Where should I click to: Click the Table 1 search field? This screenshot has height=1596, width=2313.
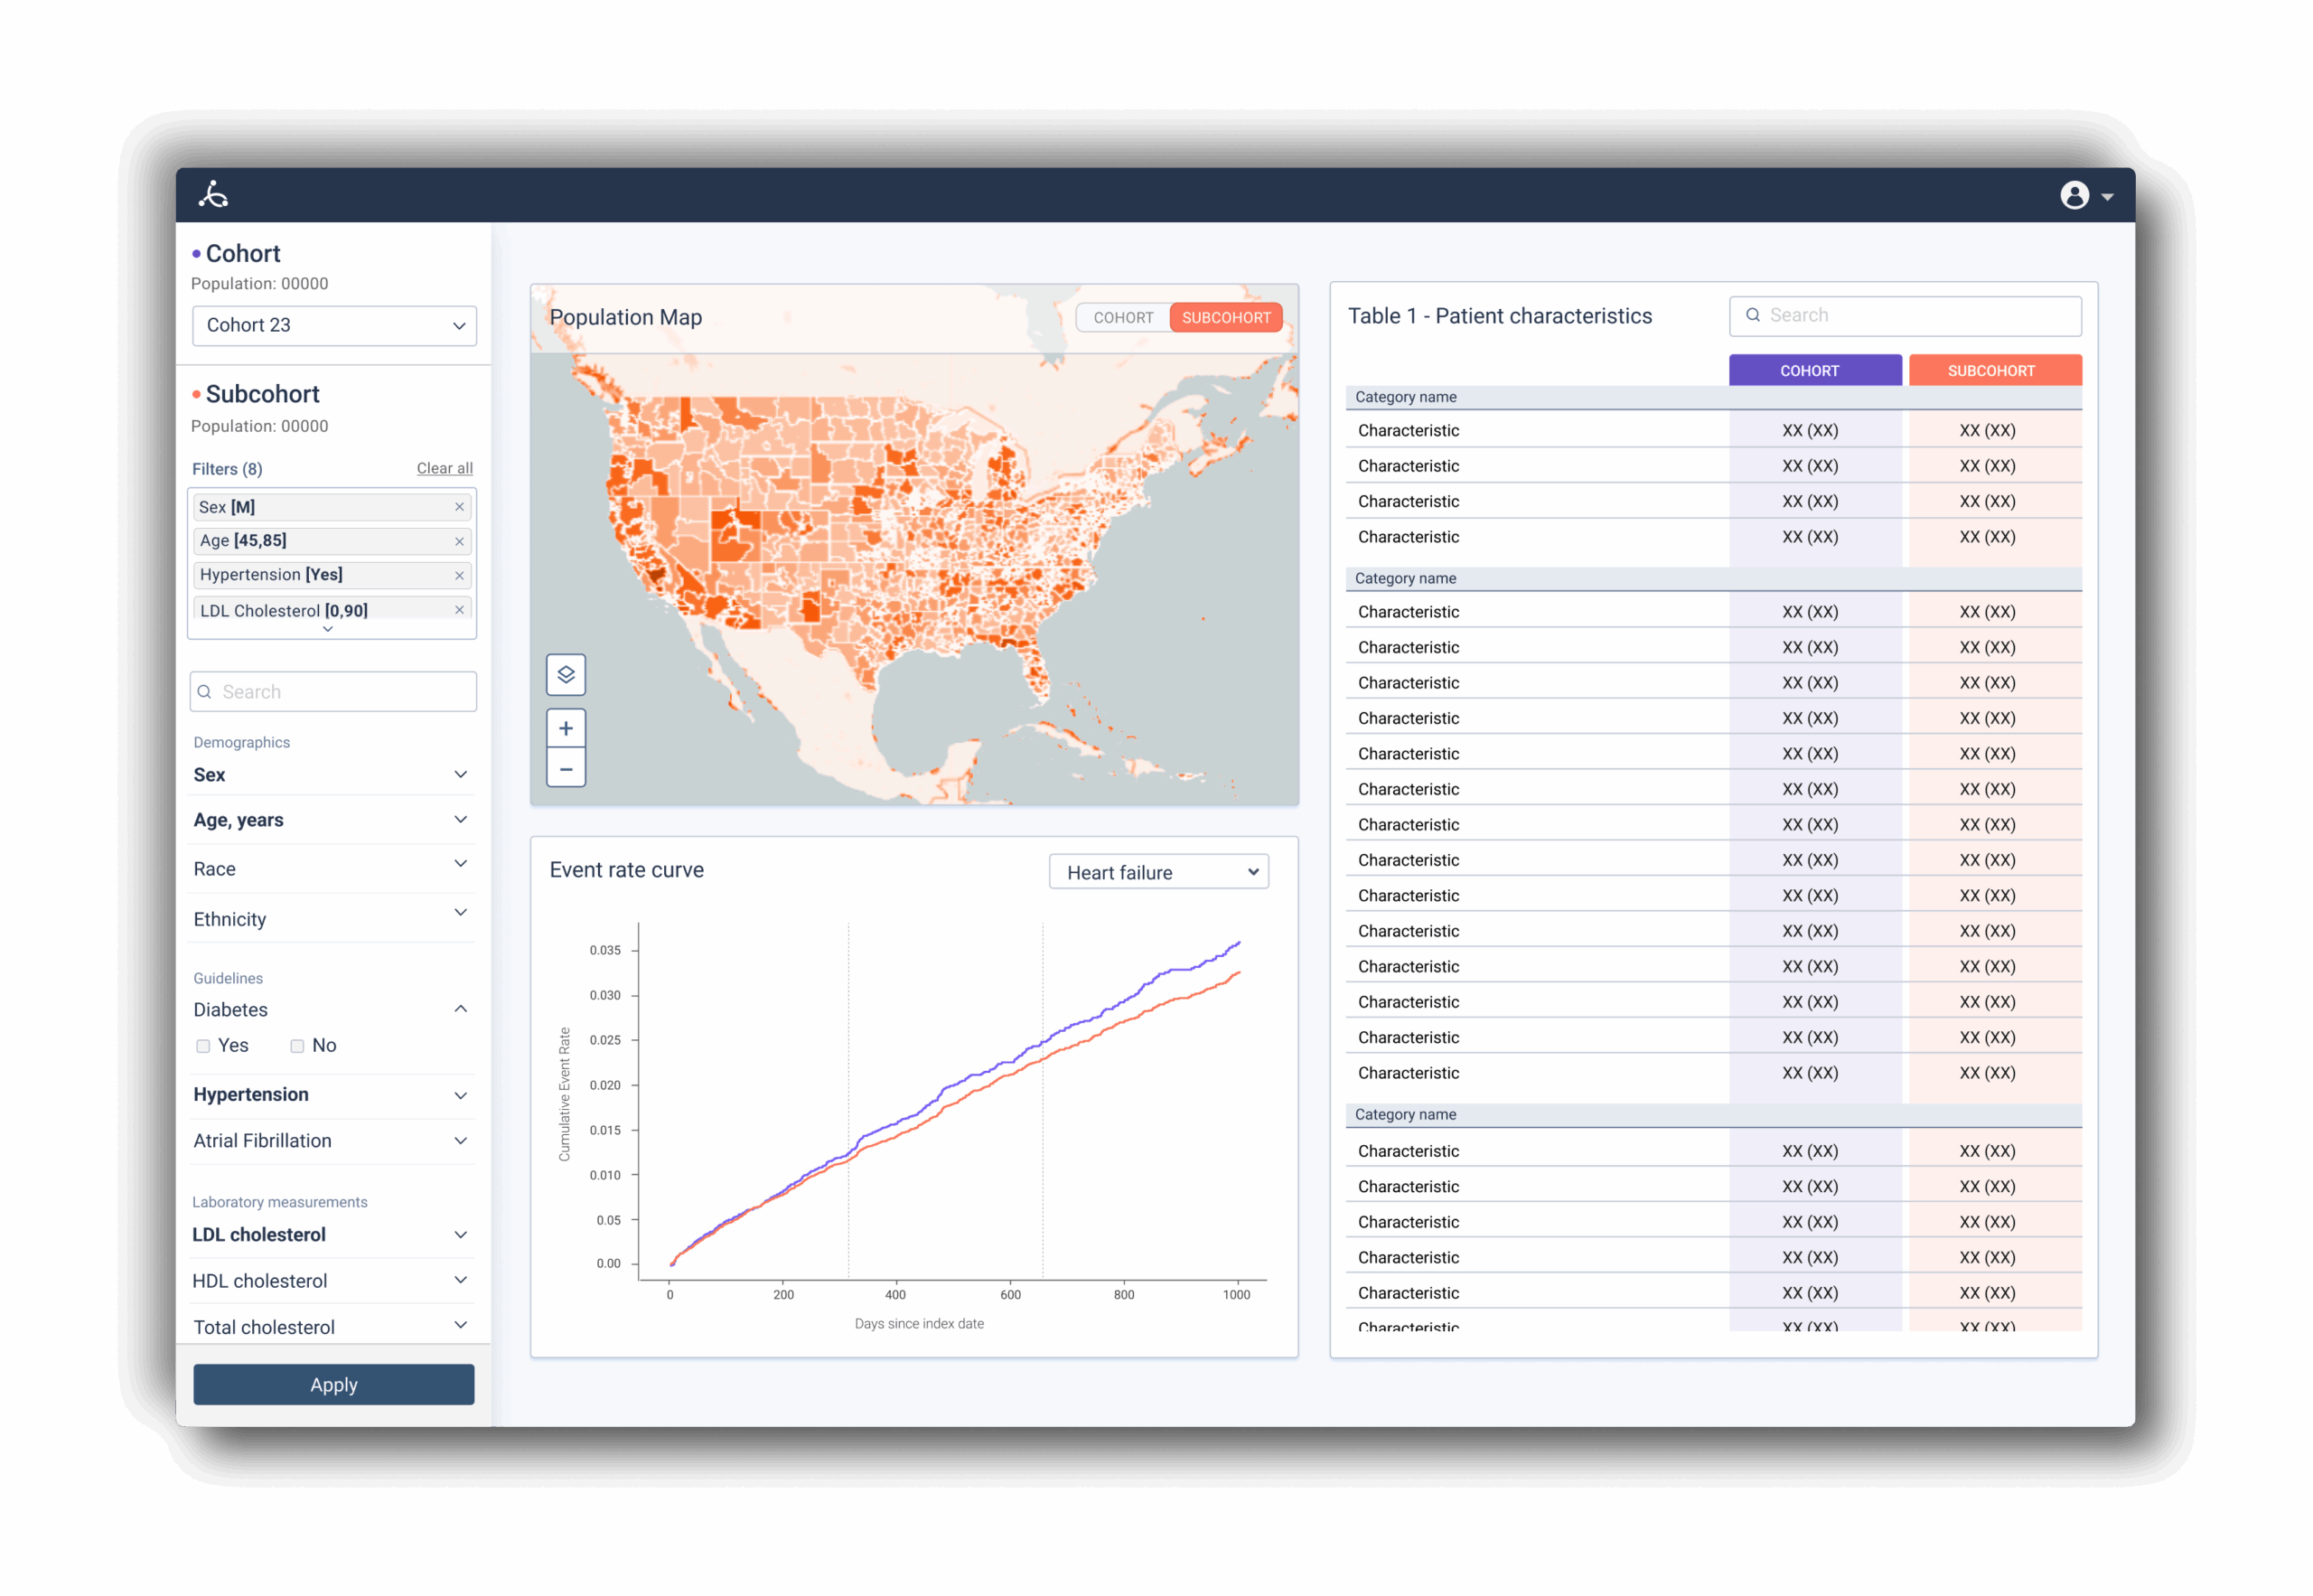click(1905, 316)
